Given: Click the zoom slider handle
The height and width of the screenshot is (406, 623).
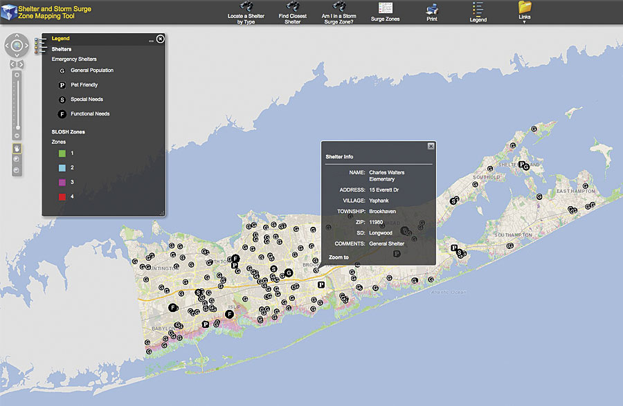Looking at the screenshot, I should click(x=17, y=127).
